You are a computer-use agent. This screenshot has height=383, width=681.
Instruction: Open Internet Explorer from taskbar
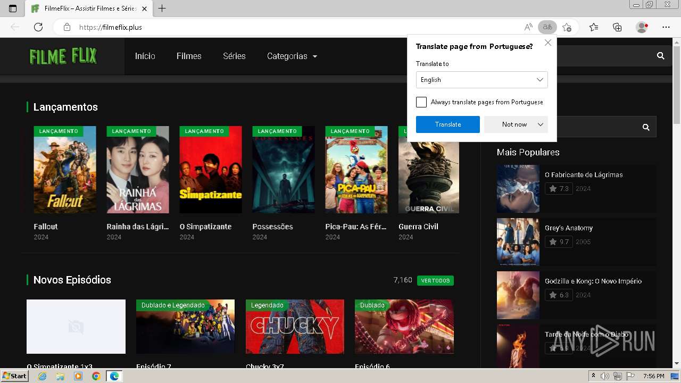pyautogui.click(x=42, y=376)
